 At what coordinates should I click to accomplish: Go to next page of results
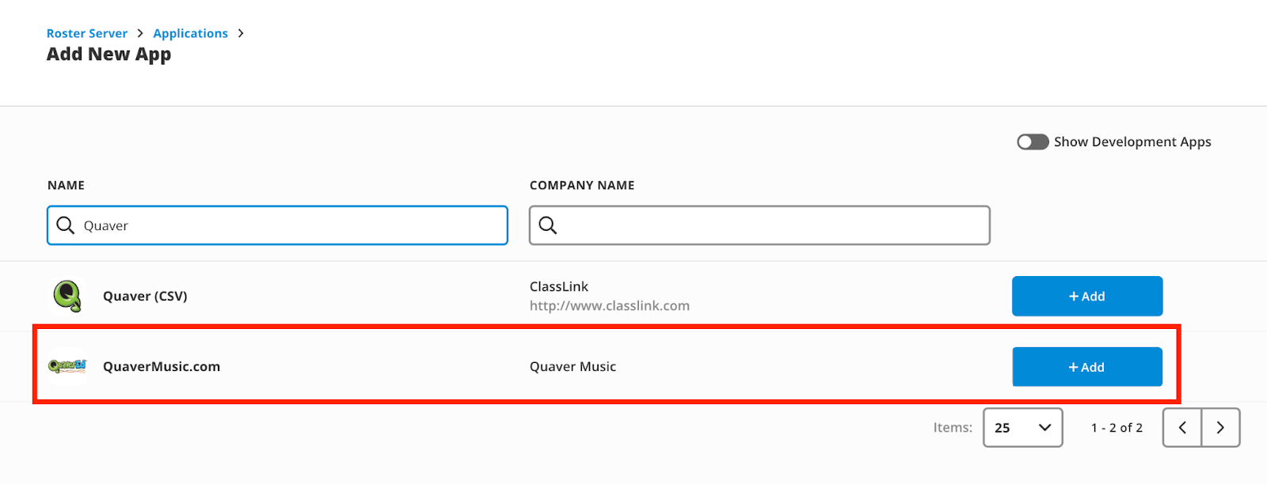(x=1220, y=428)
